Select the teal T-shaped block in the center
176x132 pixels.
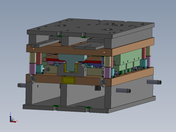[72, 62]
